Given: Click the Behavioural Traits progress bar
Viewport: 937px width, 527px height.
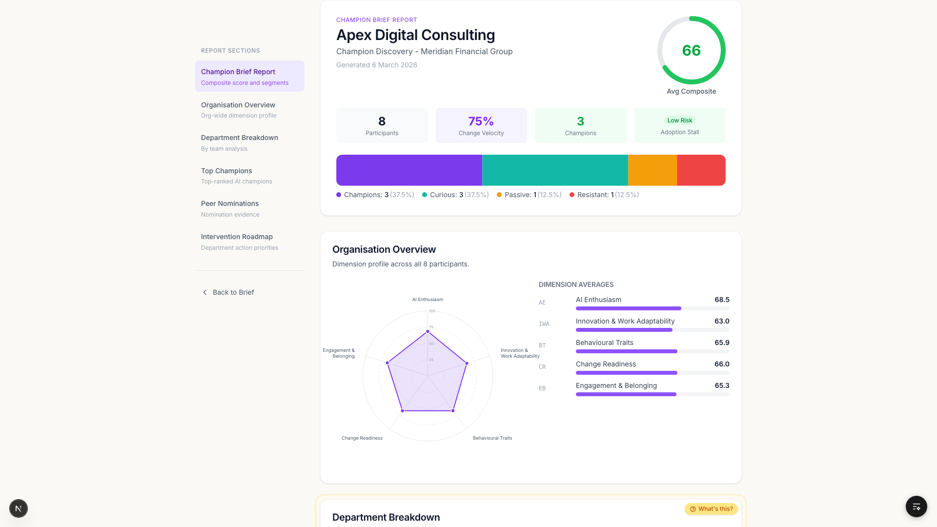Looking at the screenshot, I should coord(652,351).
